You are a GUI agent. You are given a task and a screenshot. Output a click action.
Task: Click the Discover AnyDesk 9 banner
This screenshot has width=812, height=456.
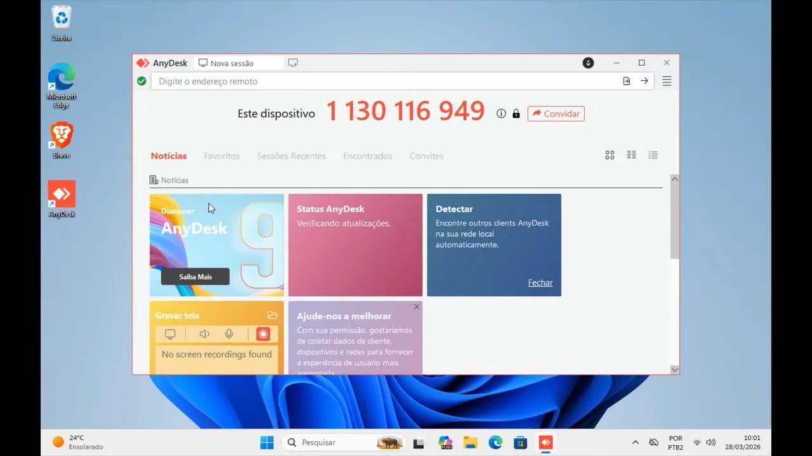[217, 245]
